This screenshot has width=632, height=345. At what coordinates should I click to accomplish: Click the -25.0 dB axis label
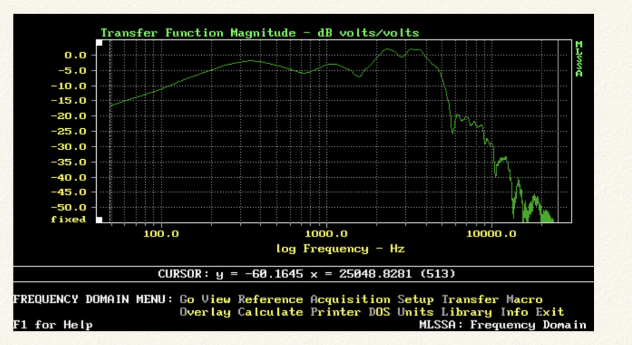[x=69, y=131]
